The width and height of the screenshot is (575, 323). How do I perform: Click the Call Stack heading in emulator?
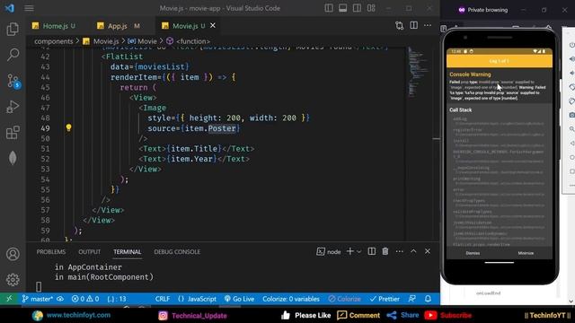[461, 109]
